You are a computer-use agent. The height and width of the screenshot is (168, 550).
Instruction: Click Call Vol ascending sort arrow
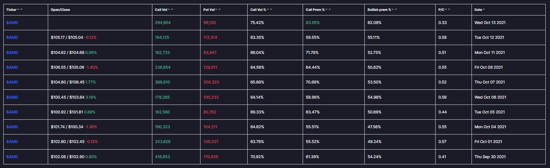[172, 10]
